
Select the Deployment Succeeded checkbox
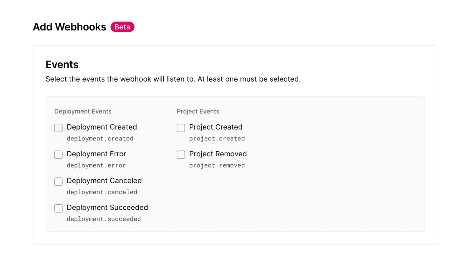(x=58, y=208)
